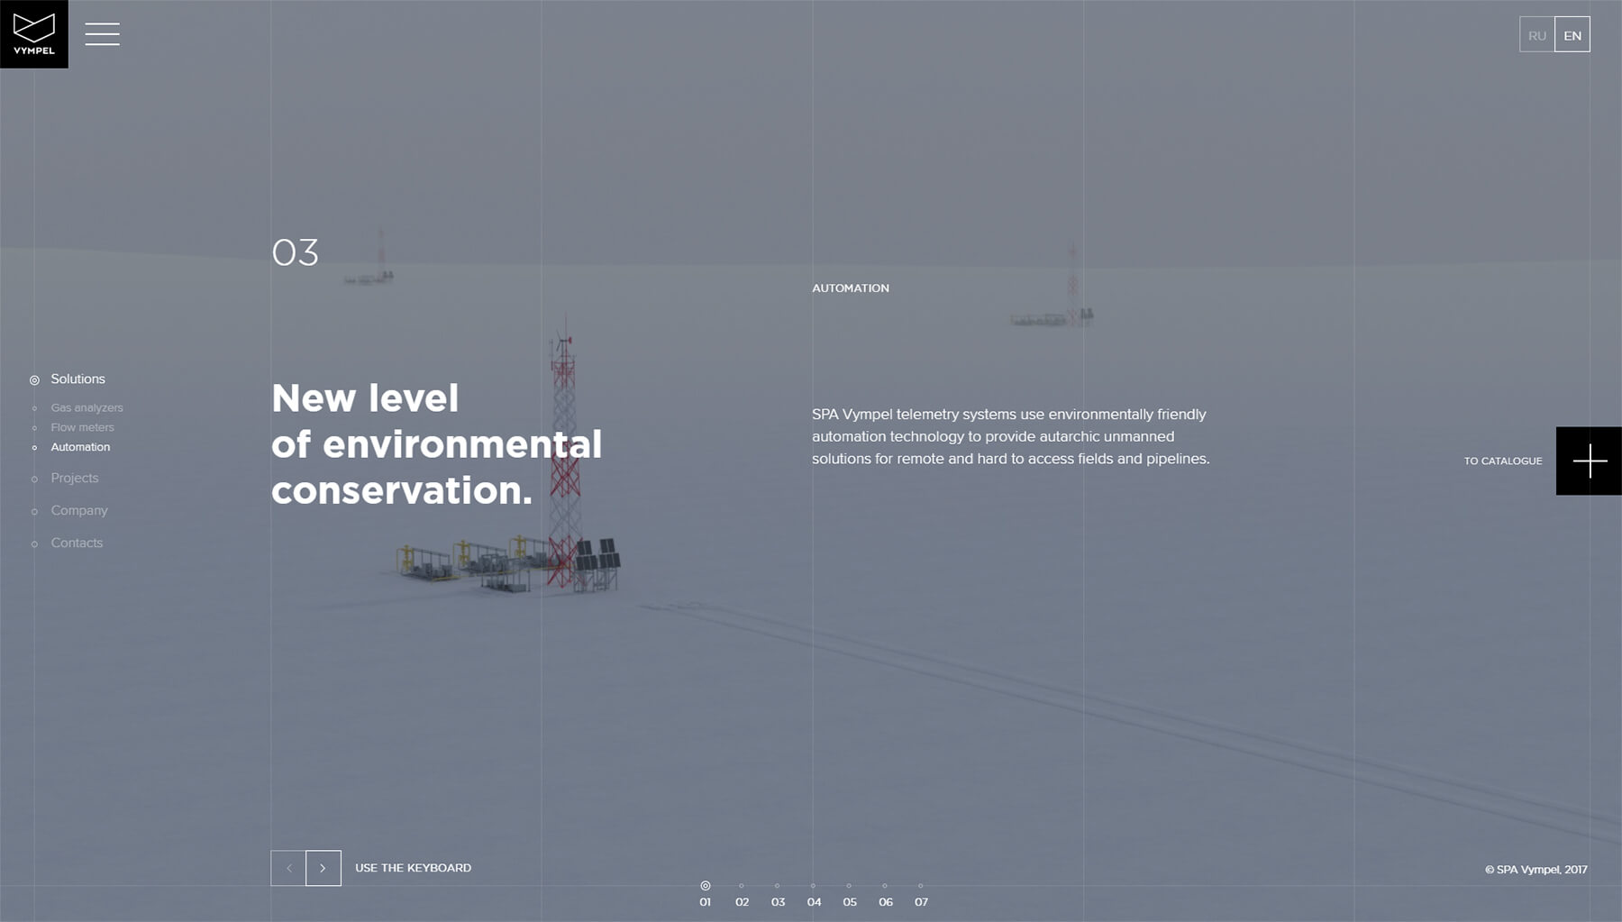The image size is (1622, 922).
Task: Select Automation in sidebar
Action: point(80,447)
